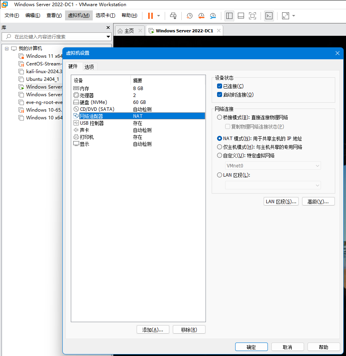Image resolution: width=346 pixels, height=356 pixels.
Task: Open the 编辑(E) menu
Action: click(33, 15)
